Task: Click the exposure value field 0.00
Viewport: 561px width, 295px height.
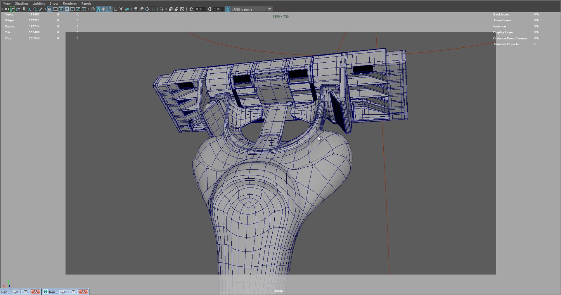Action: coord(200,9)
